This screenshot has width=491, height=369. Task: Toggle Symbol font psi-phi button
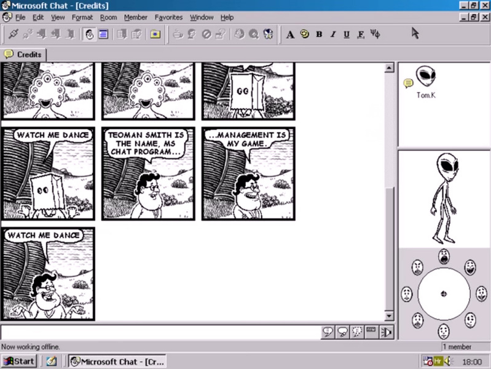pos(375,34)
